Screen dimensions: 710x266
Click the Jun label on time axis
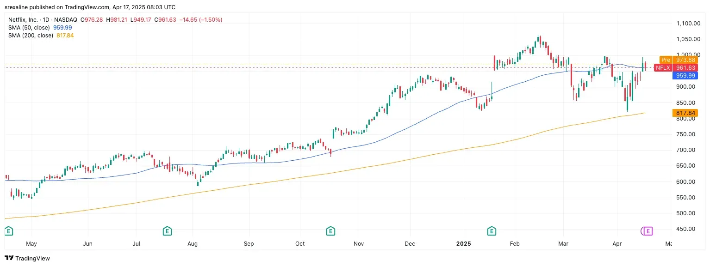88,243
